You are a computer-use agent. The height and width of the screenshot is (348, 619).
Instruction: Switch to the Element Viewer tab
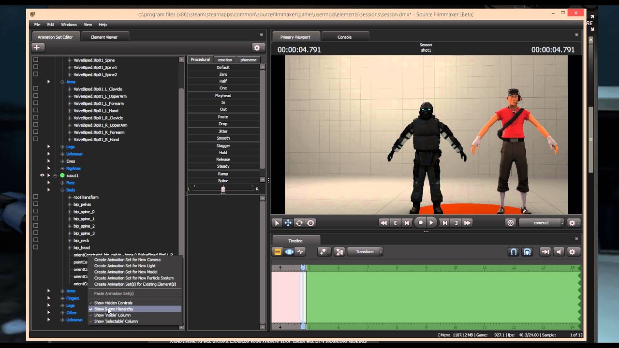pyautogui.click(x=104, y=37)
